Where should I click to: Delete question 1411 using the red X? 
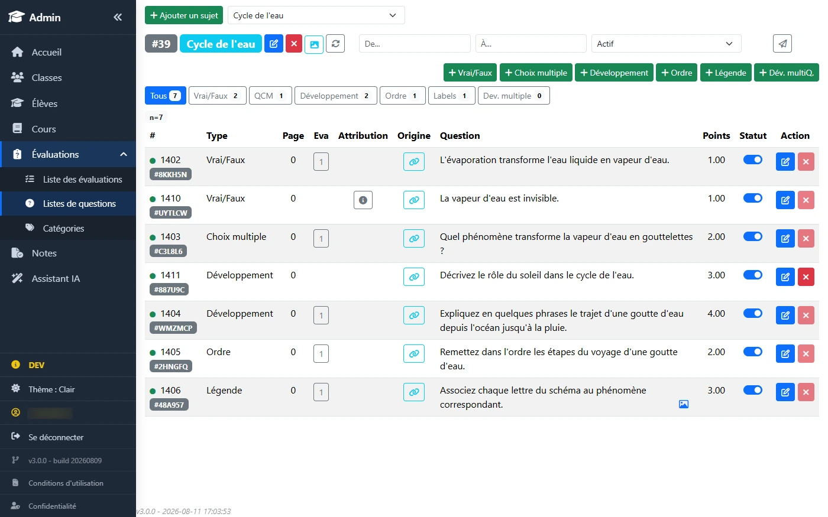click(x=806, y=277)
